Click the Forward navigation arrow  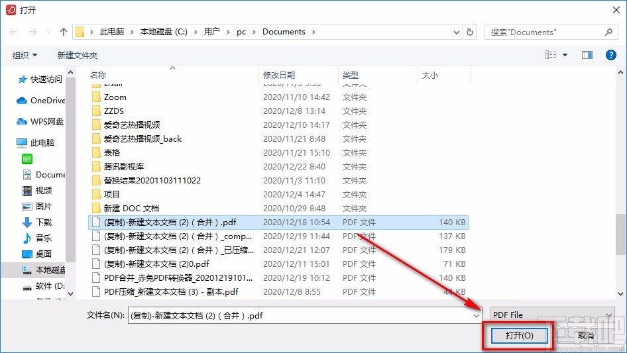coord(32,32)
